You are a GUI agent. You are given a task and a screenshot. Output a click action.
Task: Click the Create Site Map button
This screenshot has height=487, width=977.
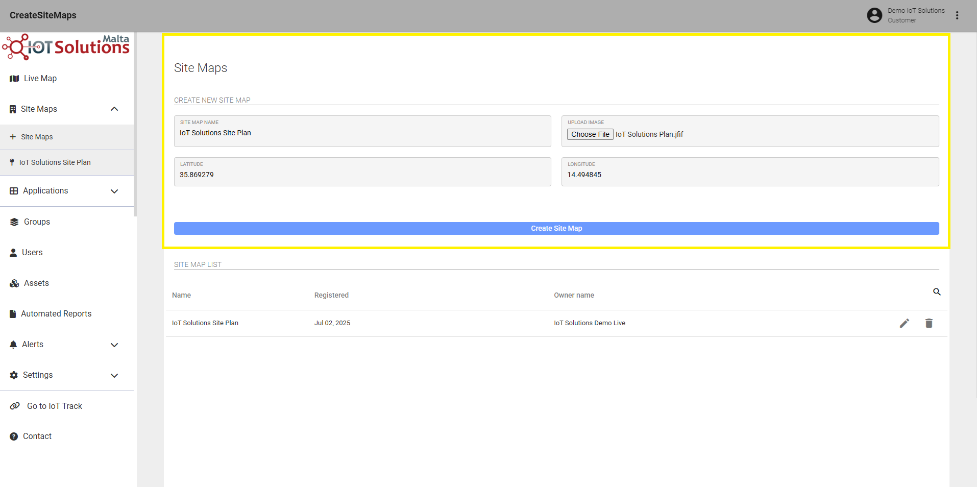pyautogui.click(x=556, y=228)
